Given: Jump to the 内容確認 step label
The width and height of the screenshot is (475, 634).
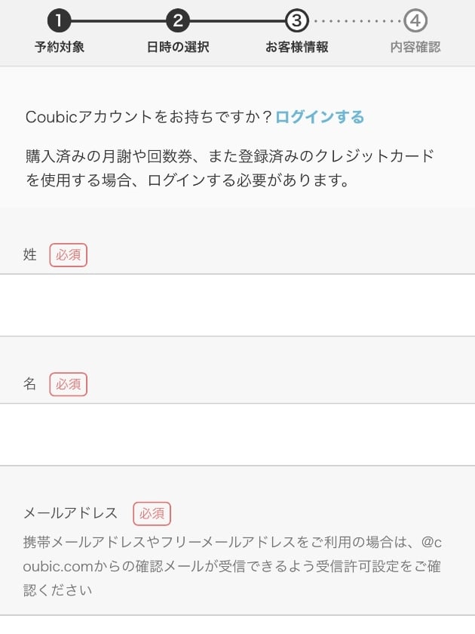Looking at the screenshot, I should coord(415,47).
